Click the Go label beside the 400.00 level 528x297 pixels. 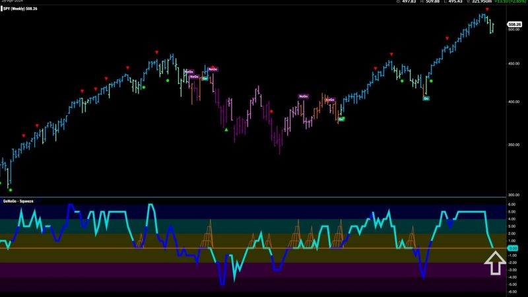pyautogui.click(x=426, y=98)
